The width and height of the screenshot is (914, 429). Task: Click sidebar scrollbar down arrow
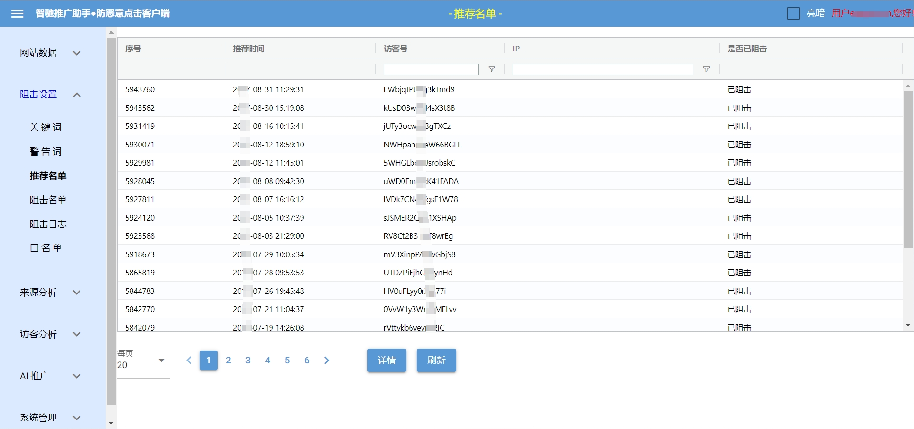click(111, 423)
